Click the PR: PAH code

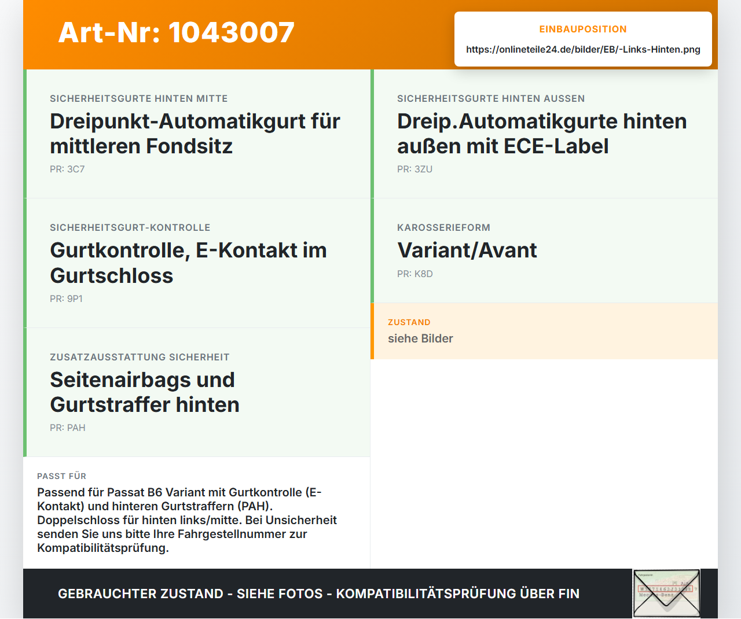67,428
